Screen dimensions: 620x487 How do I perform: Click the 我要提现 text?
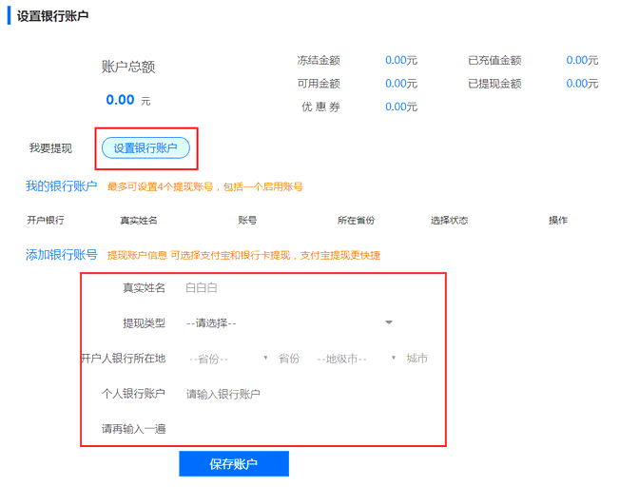50,148
